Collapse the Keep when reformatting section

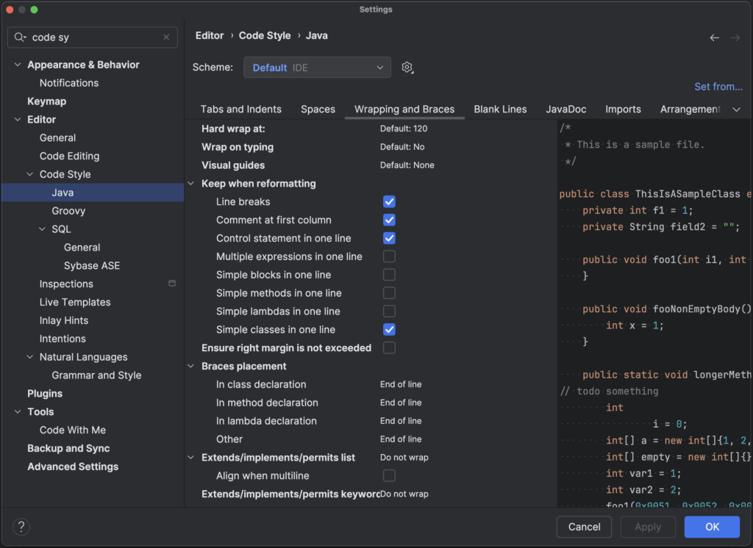tap(191, 184)
